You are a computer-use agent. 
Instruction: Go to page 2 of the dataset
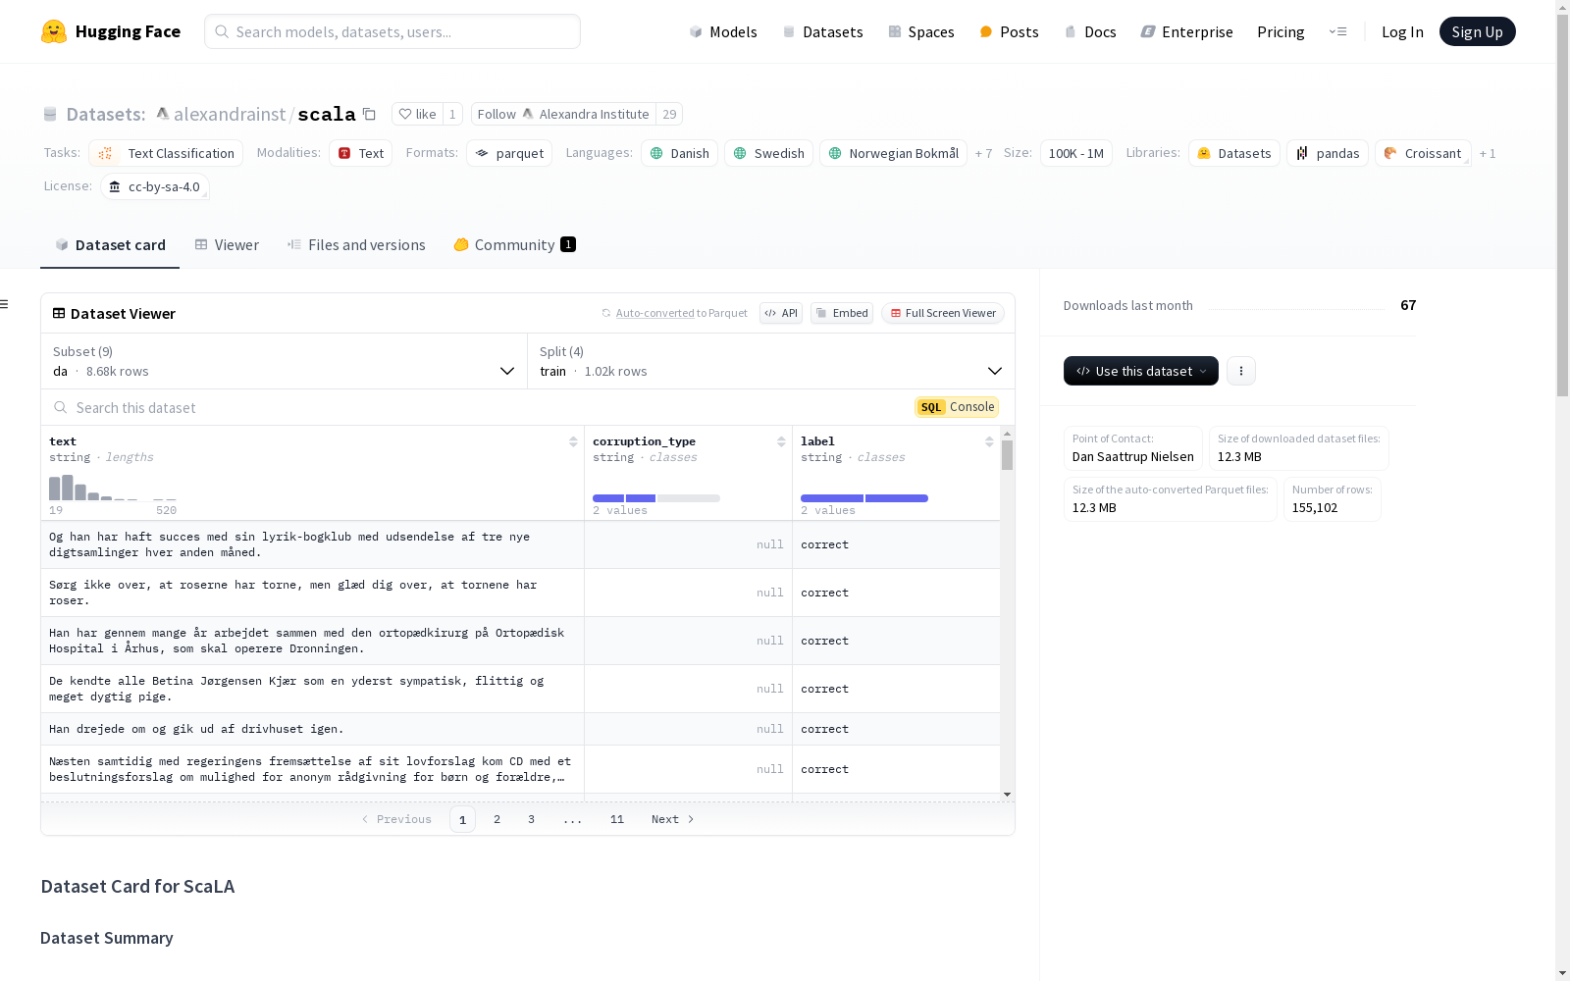pyautogui.click(x=497, y=819)
